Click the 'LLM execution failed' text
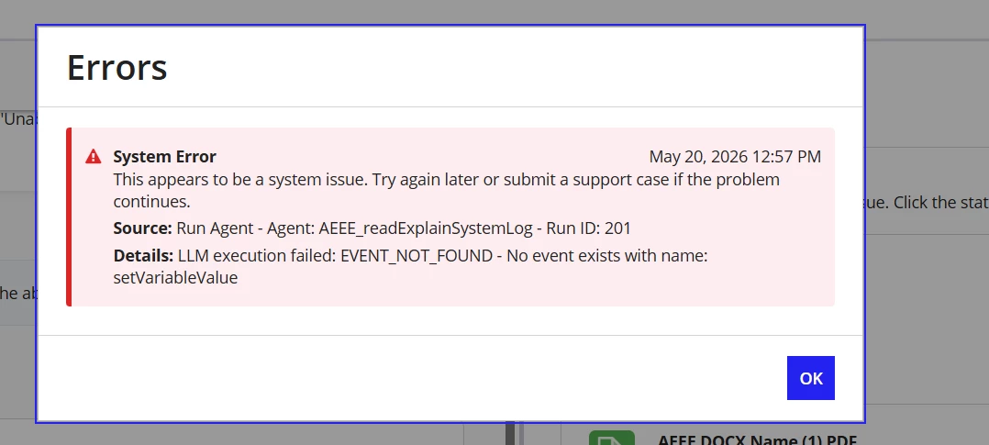The height and width of the screenshot is (445, 989). [257, 256]
